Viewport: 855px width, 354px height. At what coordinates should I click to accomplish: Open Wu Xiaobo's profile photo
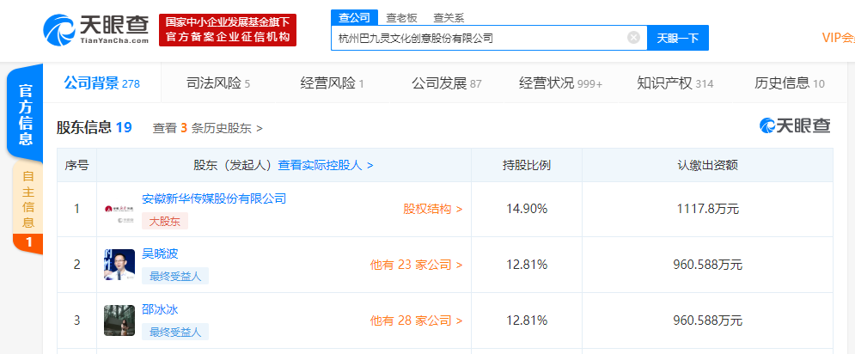[x=119, y=265]
